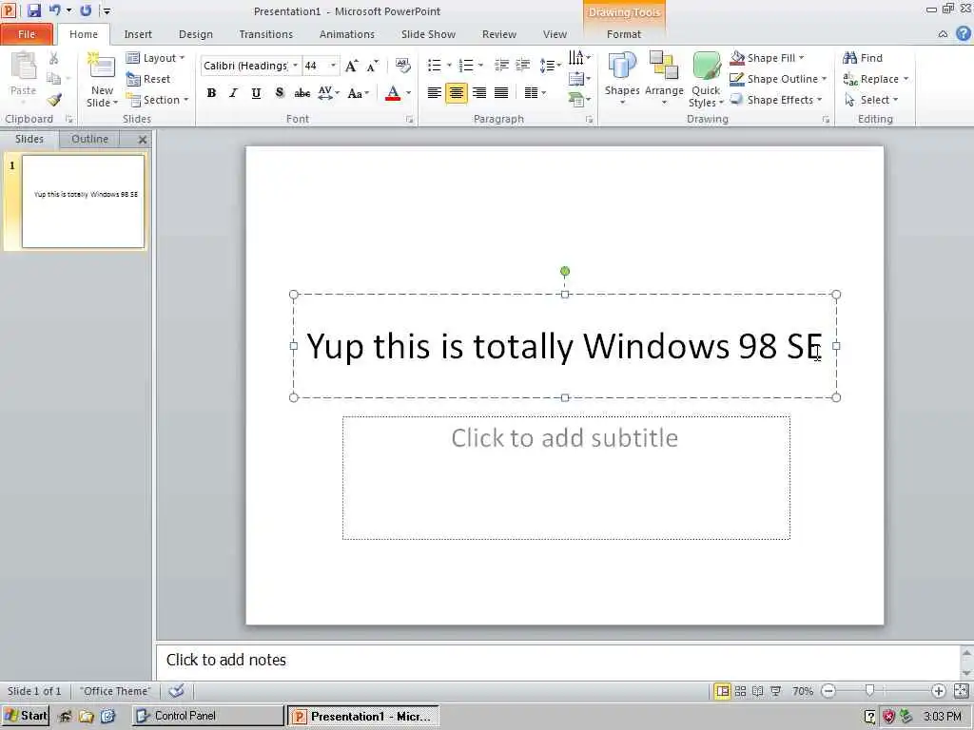
Task: Click the Redo/Repeat icon
Action: 86,10
